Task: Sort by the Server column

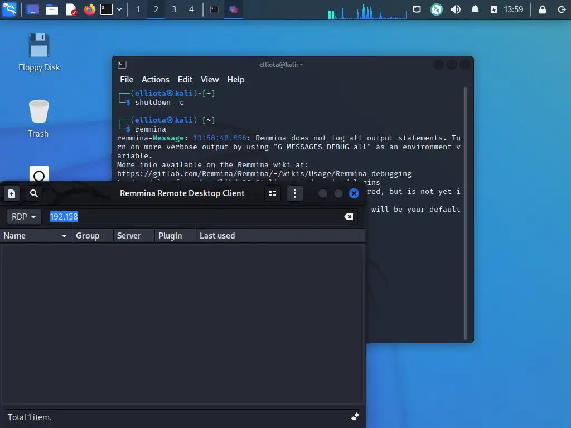Action: point(134,236)
